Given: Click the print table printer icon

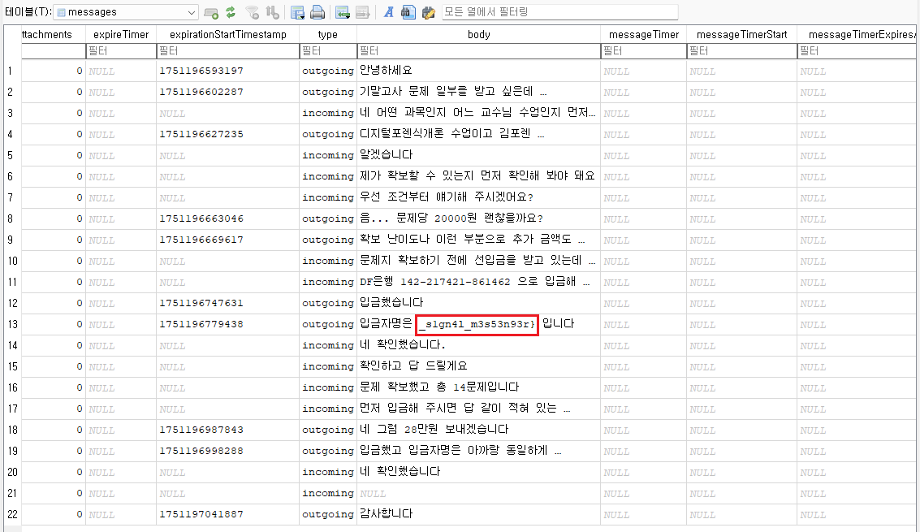Looking at the screenshot, I should [x=317, y=12].
